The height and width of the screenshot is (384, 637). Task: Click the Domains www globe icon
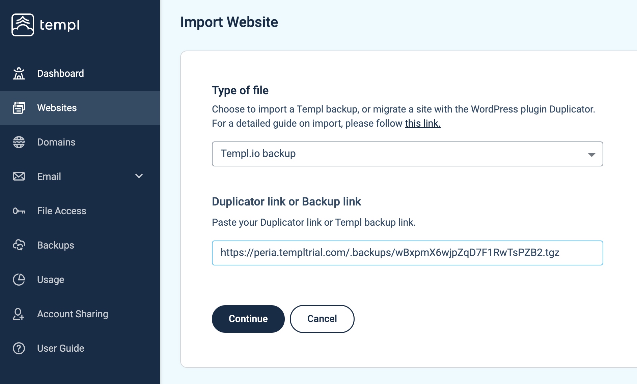[19, 142]
